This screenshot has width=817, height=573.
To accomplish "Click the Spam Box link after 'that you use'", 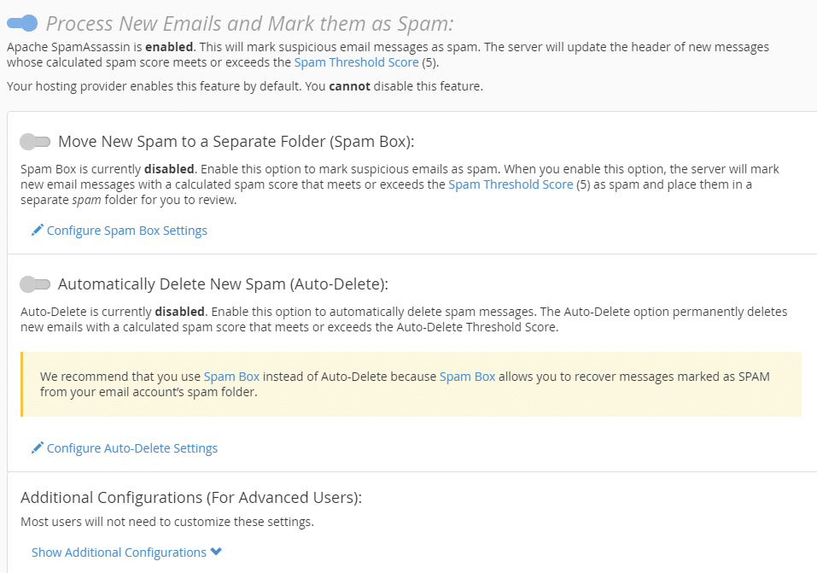I will [x=231, y=377].
